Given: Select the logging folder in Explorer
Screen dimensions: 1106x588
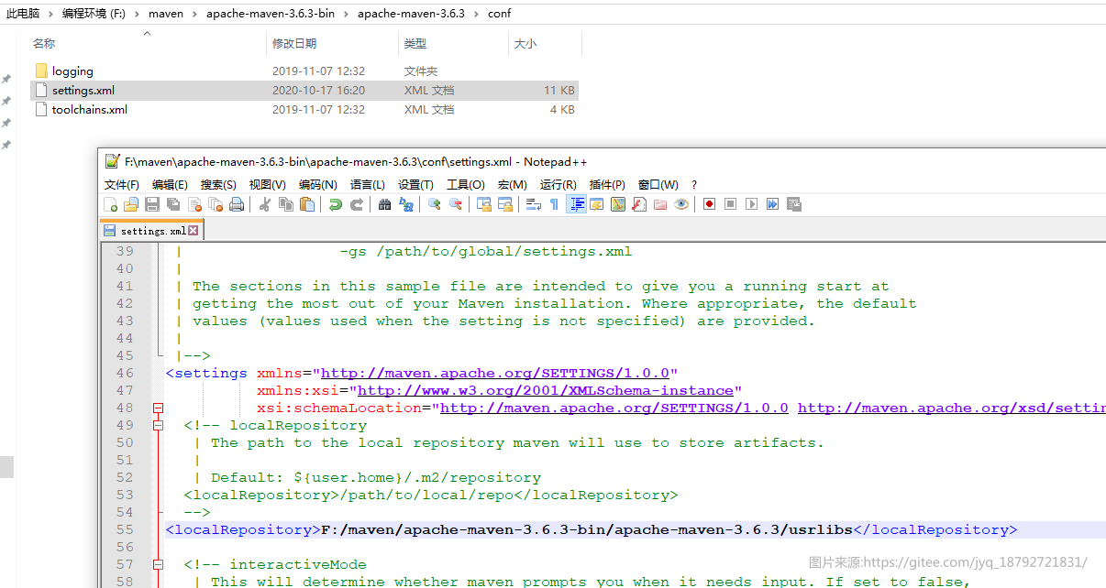Looking at the screenshot, I should 72,71.
